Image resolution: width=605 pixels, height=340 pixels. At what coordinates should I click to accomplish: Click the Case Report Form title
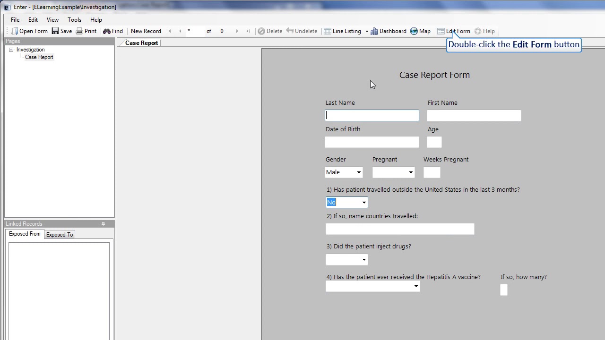tap(434, 75)
